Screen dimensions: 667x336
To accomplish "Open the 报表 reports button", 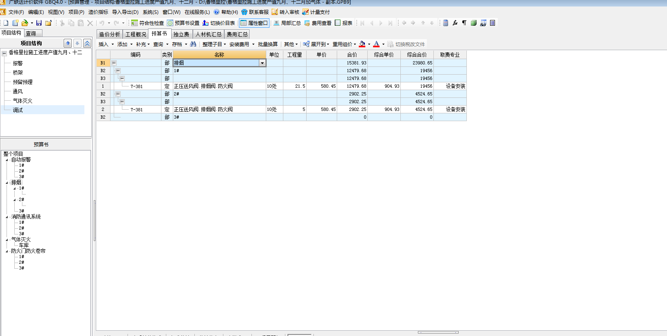I will point(344,23).
